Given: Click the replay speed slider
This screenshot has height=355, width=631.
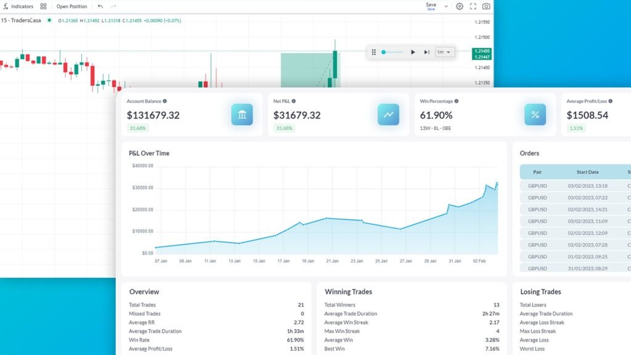Looking at the screenshot, I should 391,52.
